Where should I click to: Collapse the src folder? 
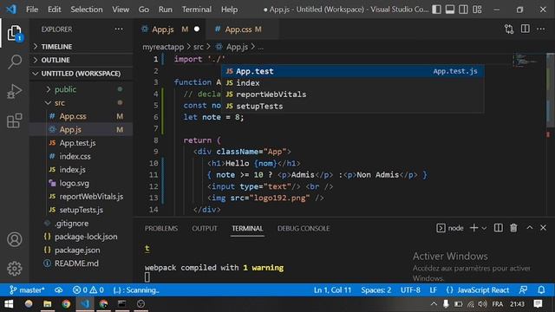82,103
